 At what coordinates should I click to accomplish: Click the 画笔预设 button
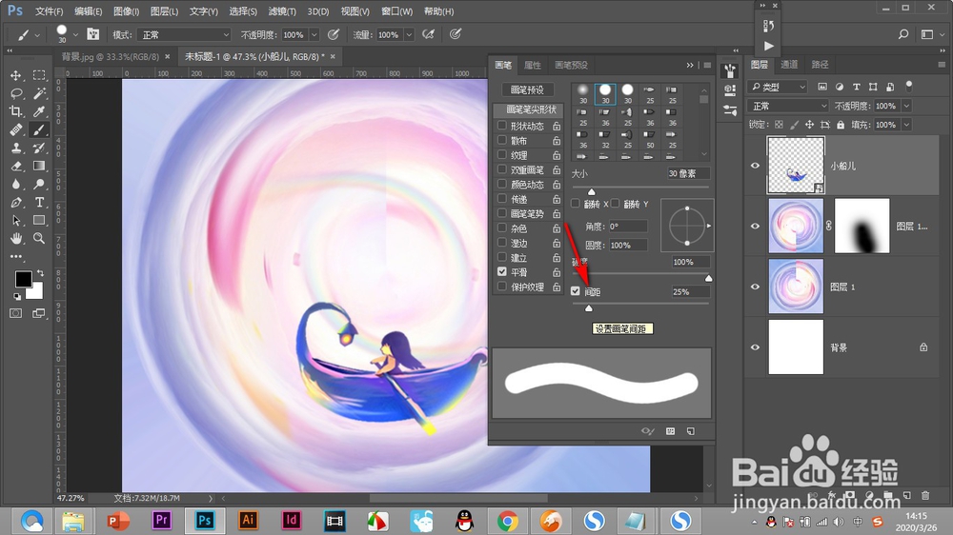coord(527,89)
